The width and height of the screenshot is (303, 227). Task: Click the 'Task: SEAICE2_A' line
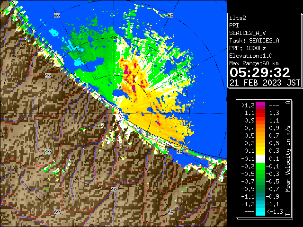coord(254,41)
